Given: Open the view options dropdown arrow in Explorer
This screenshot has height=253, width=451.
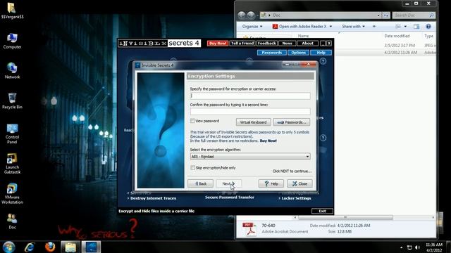Looking at the screenshot, I should [x=405, y=27].
